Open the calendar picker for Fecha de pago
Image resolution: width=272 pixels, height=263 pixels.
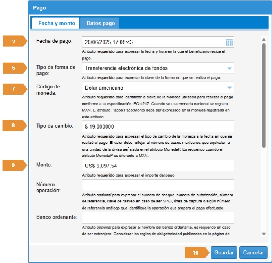(229, 42)
